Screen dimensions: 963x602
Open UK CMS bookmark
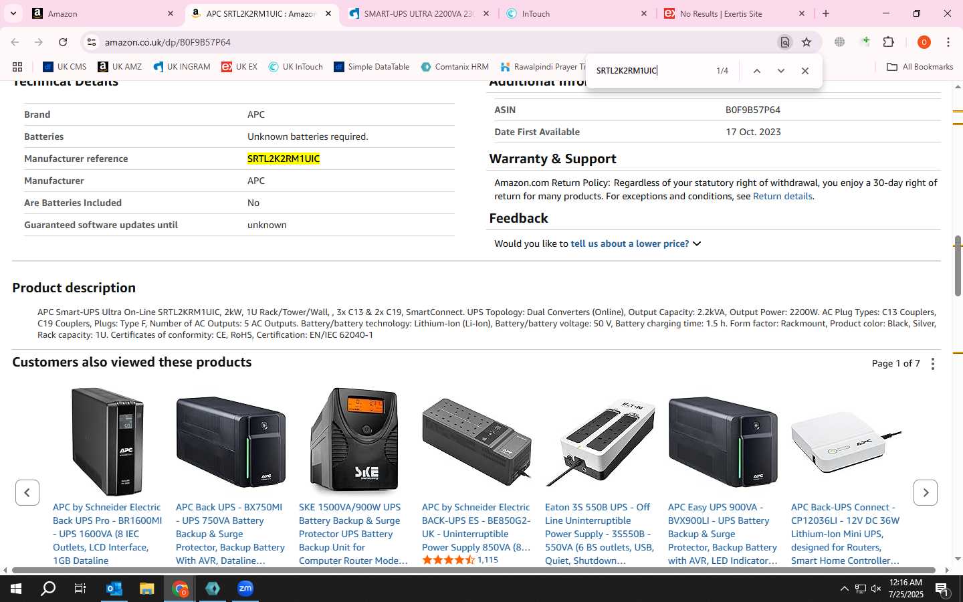[65, 67]
